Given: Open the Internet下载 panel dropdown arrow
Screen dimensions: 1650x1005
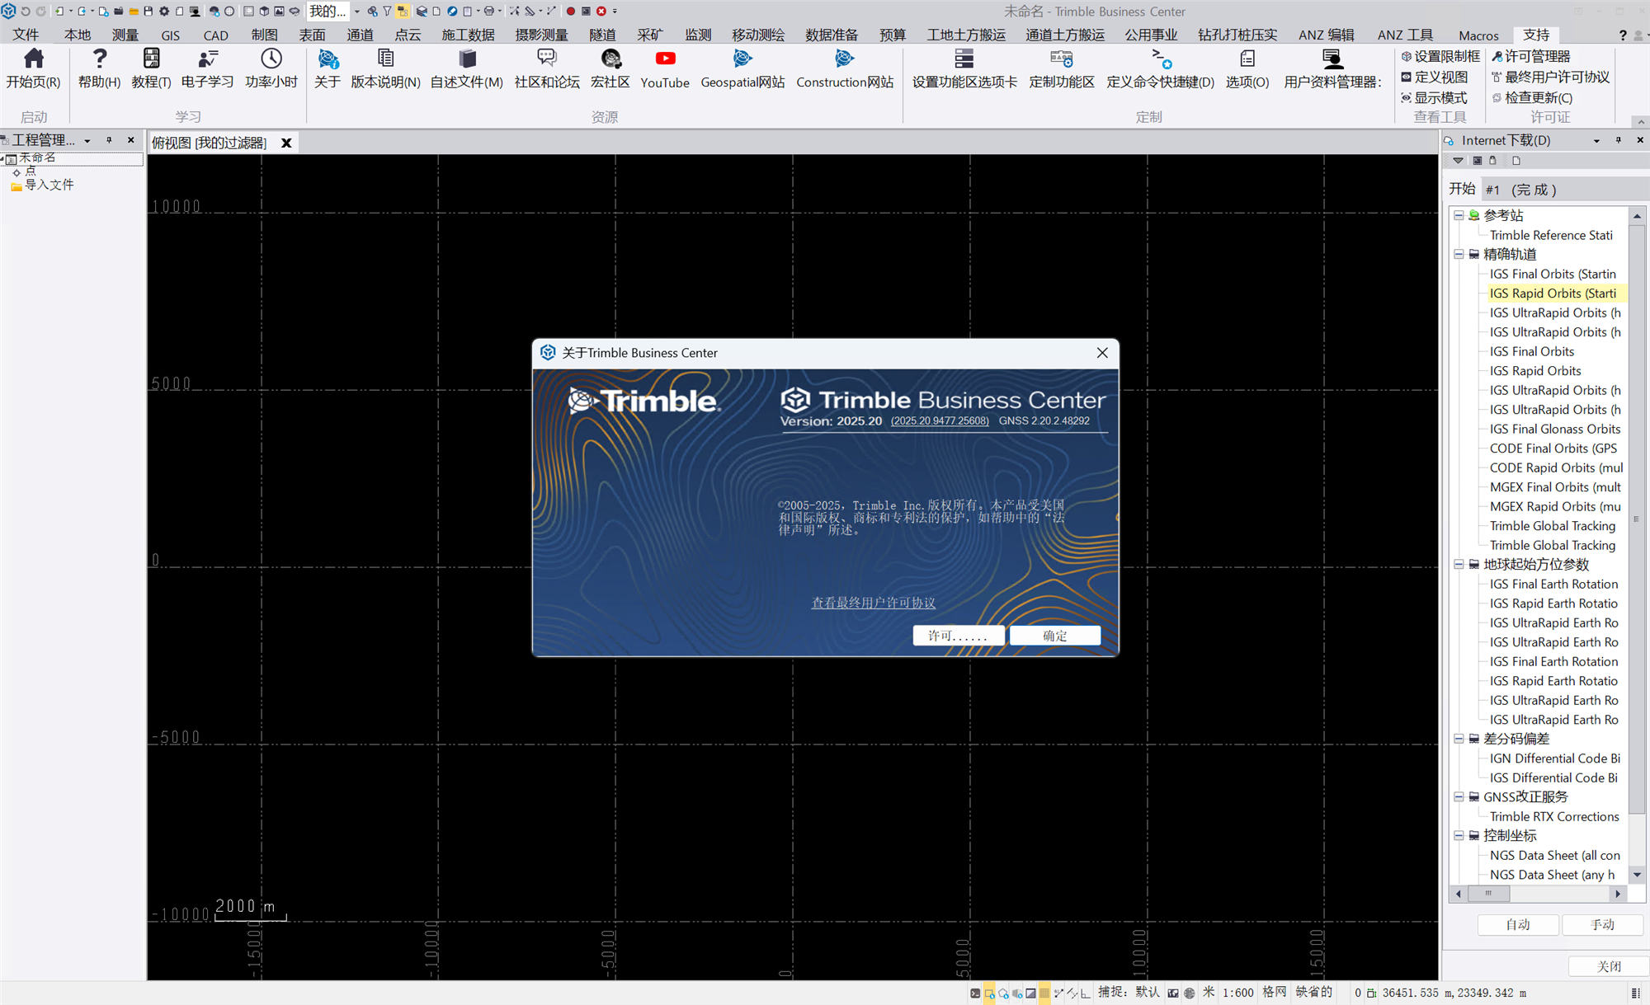Looking at the screenshot, I should pyautogui.click(x=1596, y=140).
